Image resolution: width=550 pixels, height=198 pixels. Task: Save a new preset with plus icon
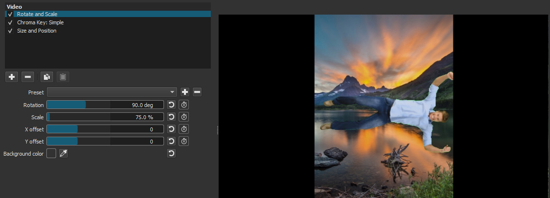pyautogui.click(x=185, y=92)
